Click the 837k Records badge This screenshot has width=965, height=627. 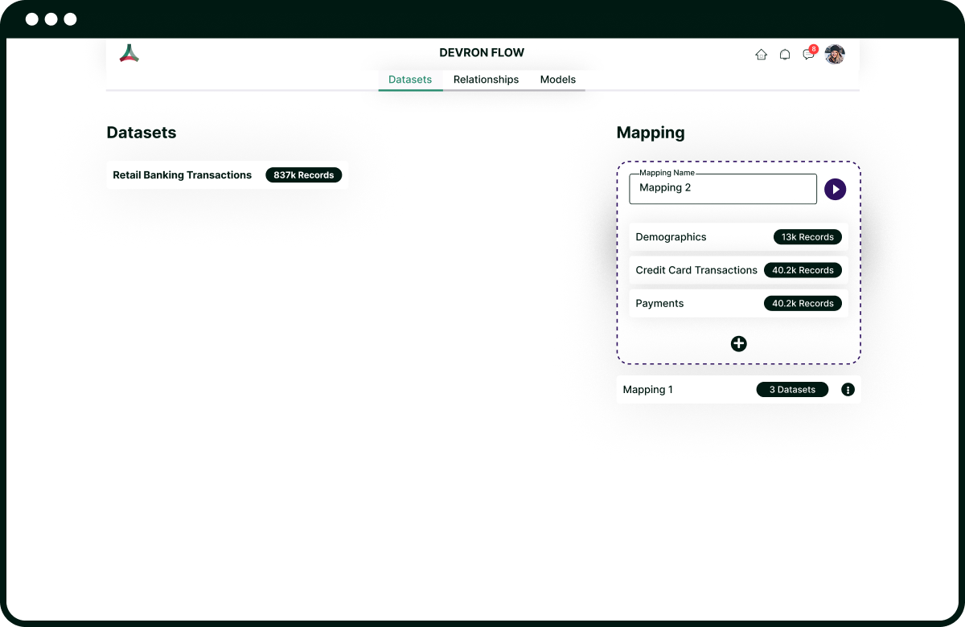(304, 175)
